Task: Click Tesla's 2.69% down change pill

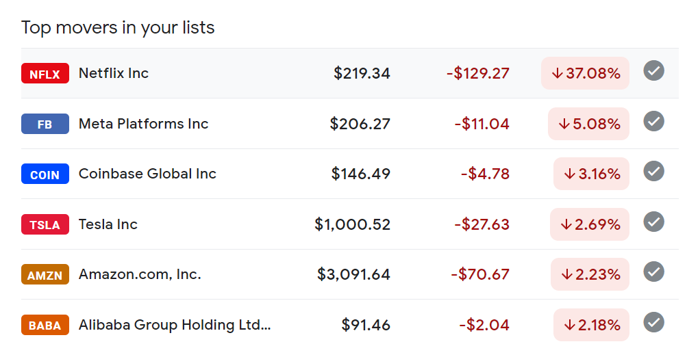Action: coord(590,224)
